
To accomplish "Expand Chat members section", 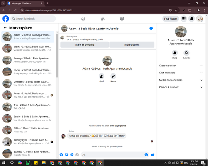I will tap(181, 73).
